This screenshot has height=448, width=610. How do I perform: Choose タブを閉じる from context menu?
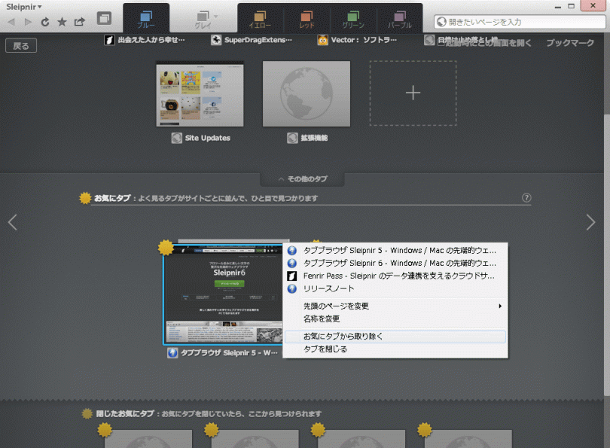395,349
